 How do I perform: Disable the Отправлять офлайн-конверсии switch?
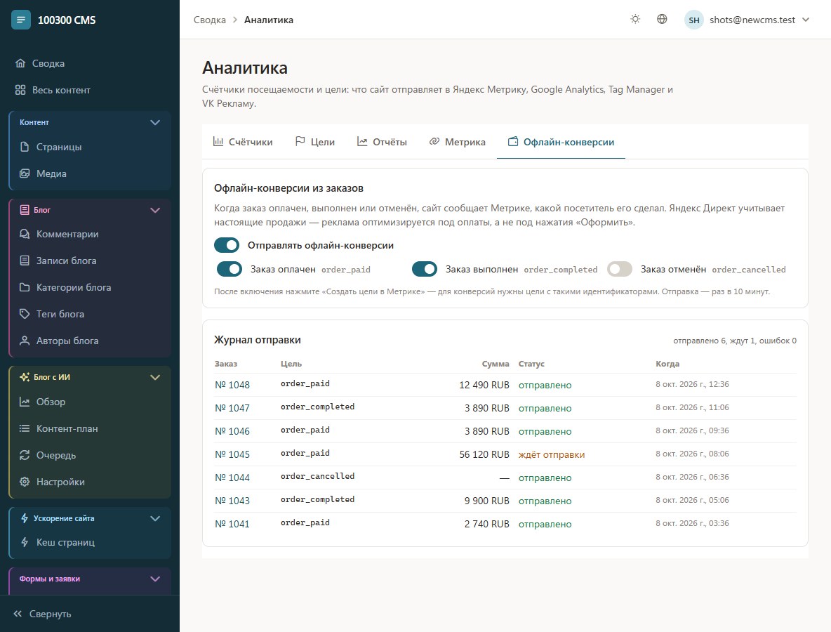pos(227,245)
